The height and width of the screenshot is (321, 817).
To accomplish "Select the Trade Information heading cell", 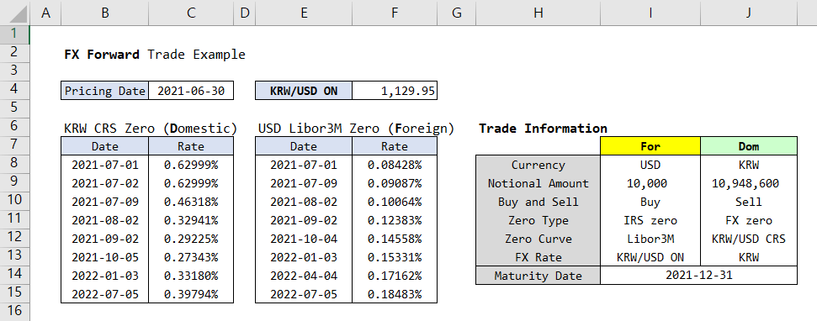I will tap(543, 128).
